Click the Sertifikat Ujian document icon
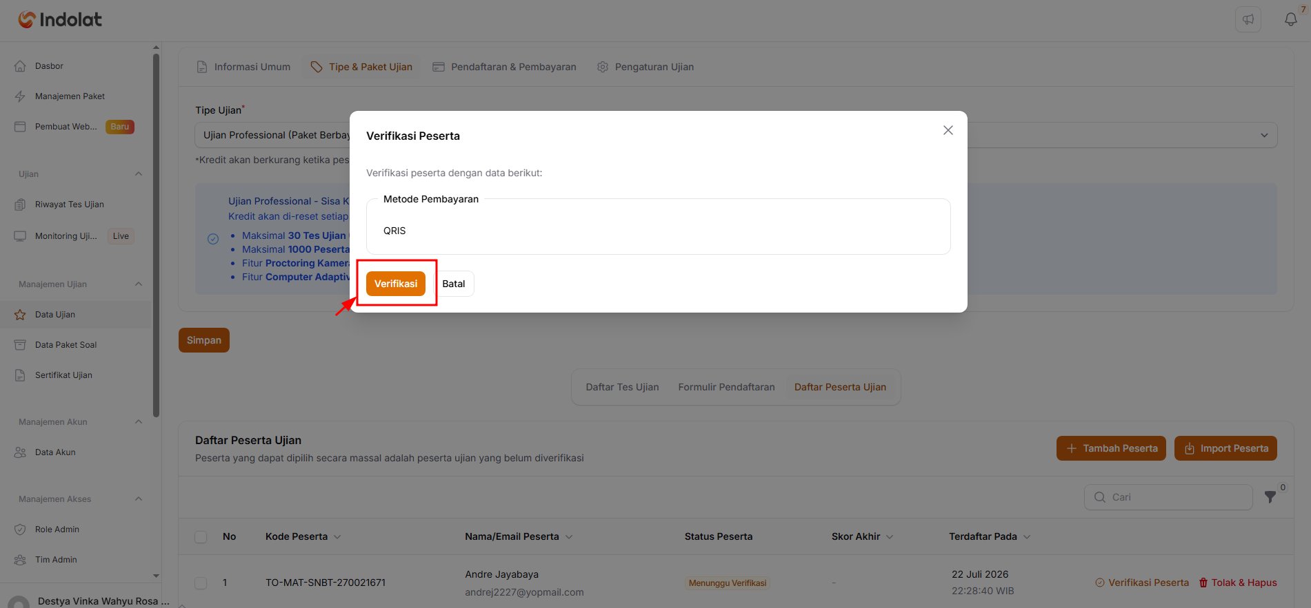 [x=20, y=375]
